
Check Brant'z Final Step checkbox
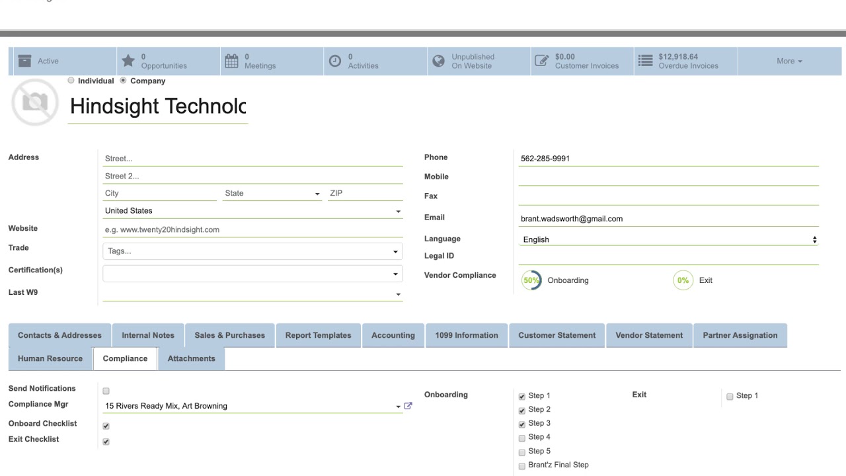coord(522,466)
